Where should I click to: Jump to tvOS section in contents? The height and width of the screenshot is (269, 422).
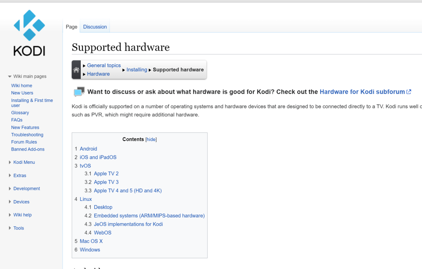85,166
